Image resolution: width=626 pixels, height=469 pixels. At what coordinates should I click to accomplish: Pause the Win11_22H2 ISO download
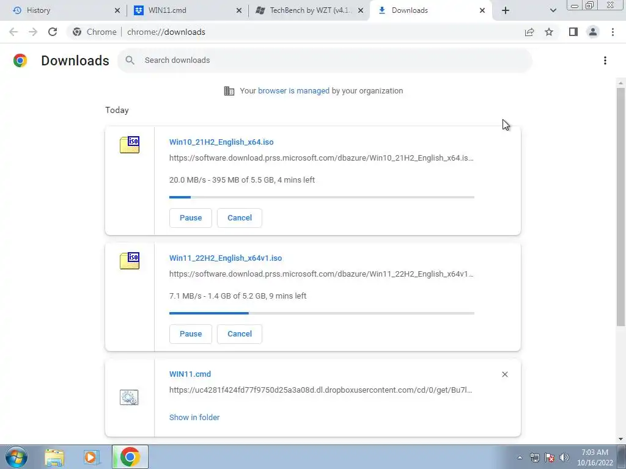pos(191,334)
